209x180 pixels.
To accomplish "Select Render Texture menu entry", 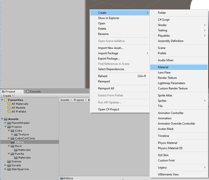I will coord(179,78).
